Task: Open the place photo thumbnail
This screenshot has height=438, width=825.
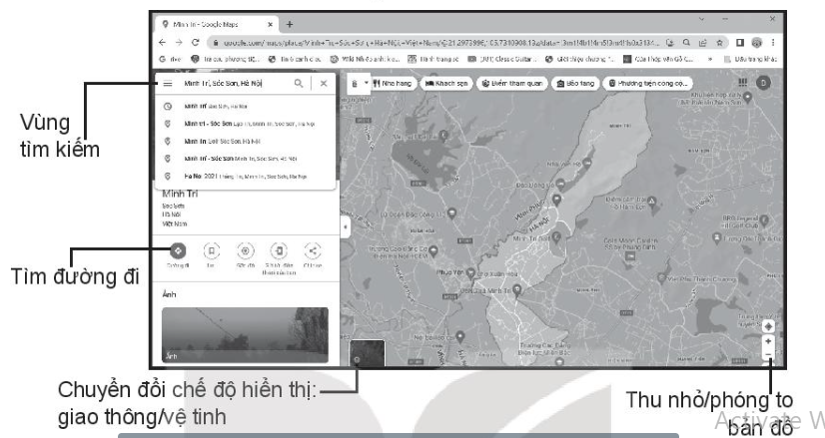Action: (245, 334)
